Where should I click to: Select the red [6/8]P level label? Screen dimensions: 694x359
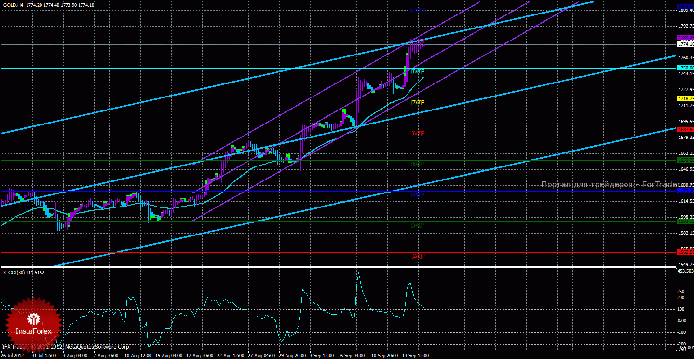click(418, 133)
